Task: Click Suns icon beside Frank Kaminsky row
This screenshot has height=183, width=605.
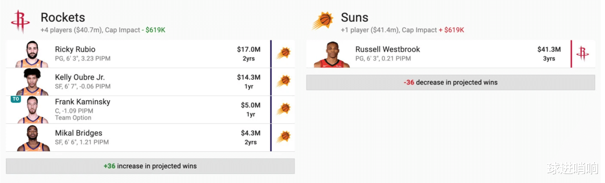Action: [284, 109]
